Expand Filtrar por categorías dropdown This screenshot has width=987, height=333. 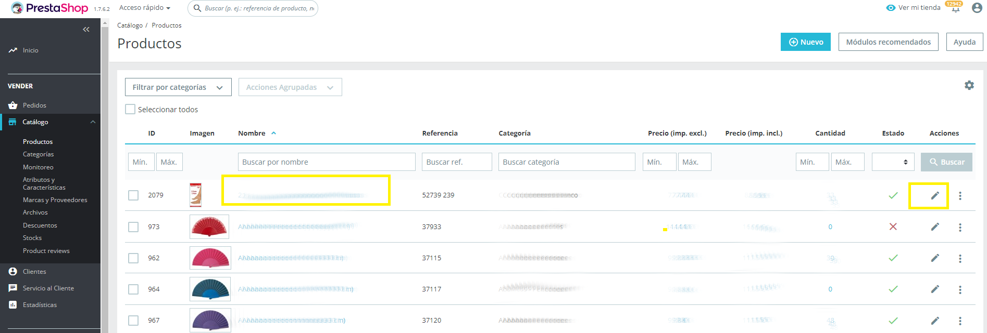point(178,87)
